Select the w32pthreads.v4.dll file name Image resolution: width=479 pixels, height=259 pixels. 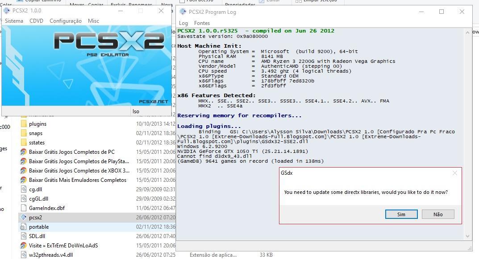tap(51, 255)
